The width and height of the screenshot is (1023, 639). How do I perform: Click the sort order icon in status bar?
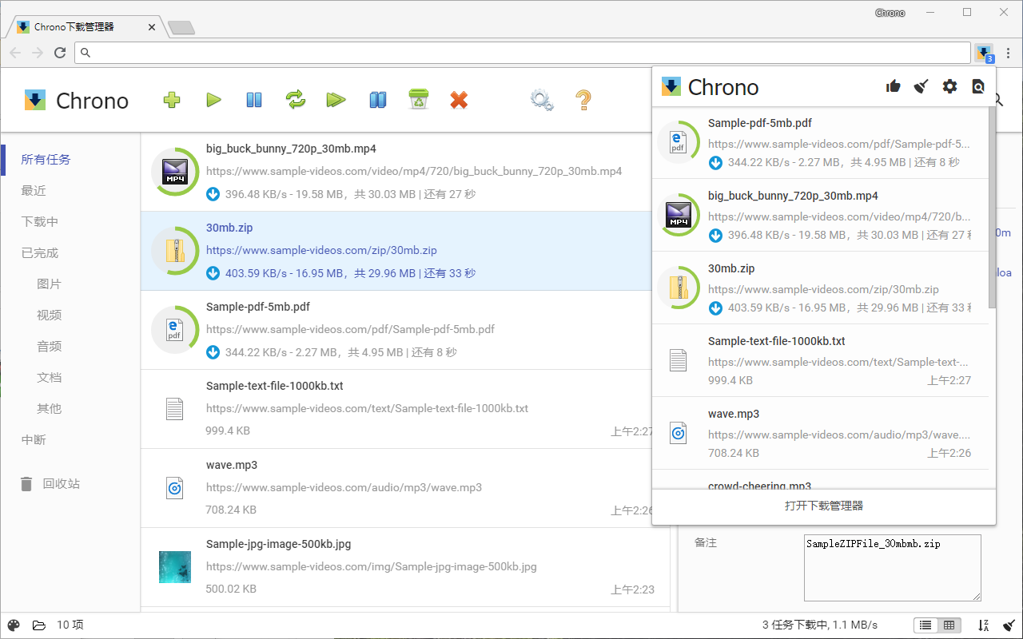(983, 625)
